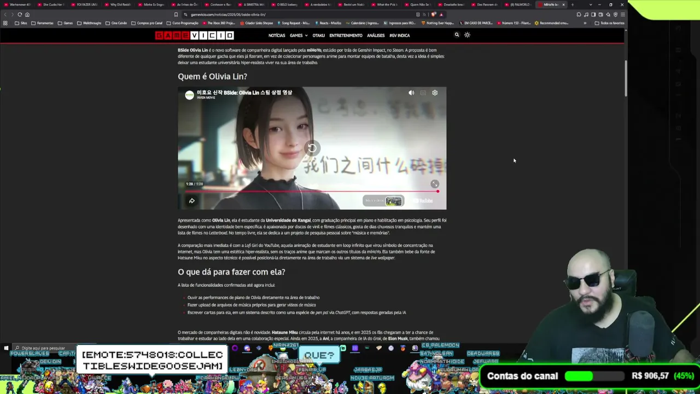
Task: Open the 'Walkthroughs' bookmarks folder
Action: [89, 23]
